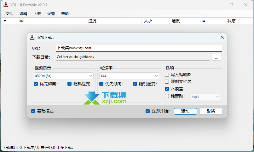The image size is (254, 152).
Task: Click the 取消 button
Action: click(x=211, y=111)
